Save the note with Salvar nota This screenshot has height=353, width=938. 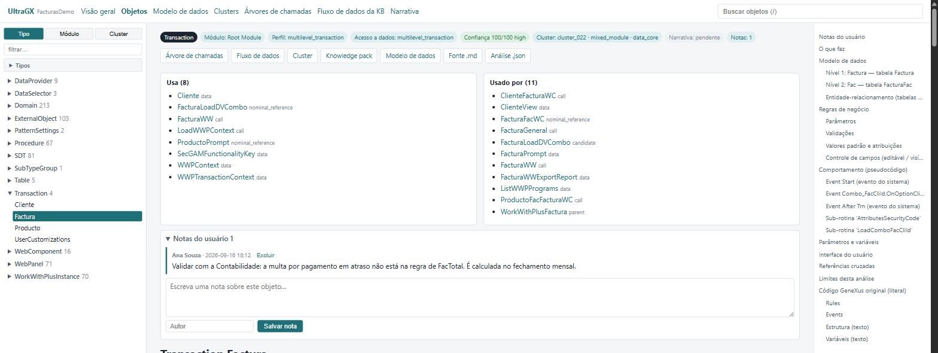[280, 326]
